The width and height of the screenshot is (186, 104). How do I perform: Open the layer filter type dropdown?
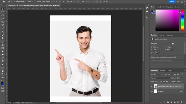[157, 75]
